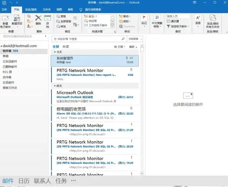Click the Outlook app icon in the title bar
Image resolution: width=228 pixels, height=187 pixels.
point(4,2)
